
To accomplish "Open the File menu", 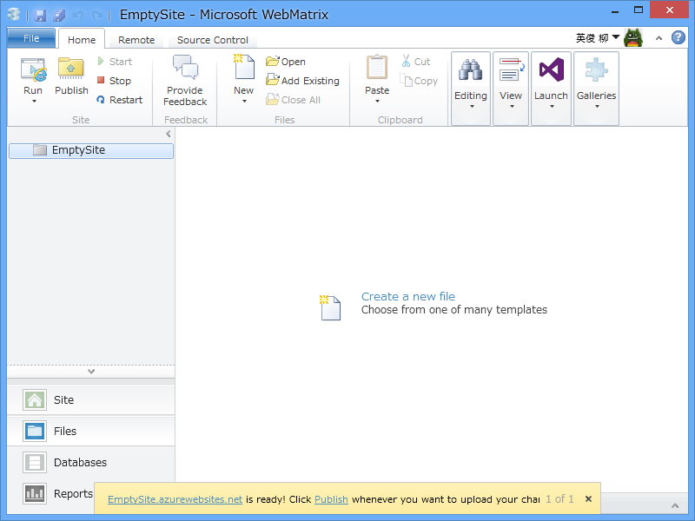I will coord(31,38).
